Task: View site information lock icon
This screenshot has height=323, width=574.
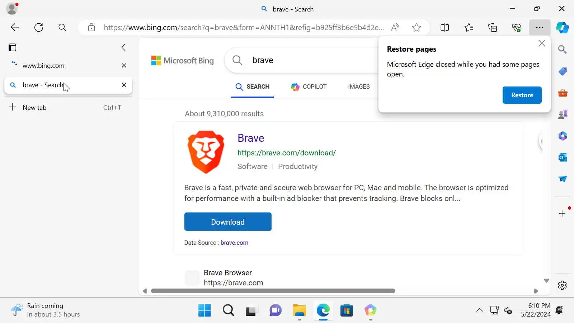Action: [91, 27]
